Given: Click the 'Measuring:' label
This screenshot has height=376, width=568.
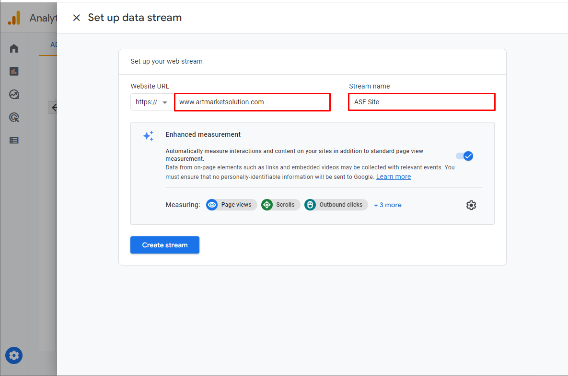Looking at the screenshot, I should 183,205.
